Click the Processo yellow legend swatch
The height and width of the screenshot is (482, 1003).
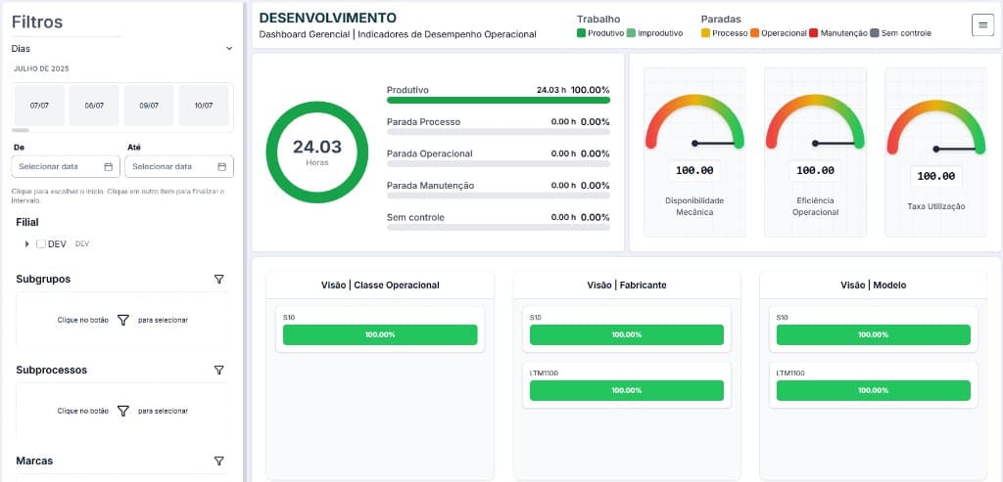coord(705,33)
